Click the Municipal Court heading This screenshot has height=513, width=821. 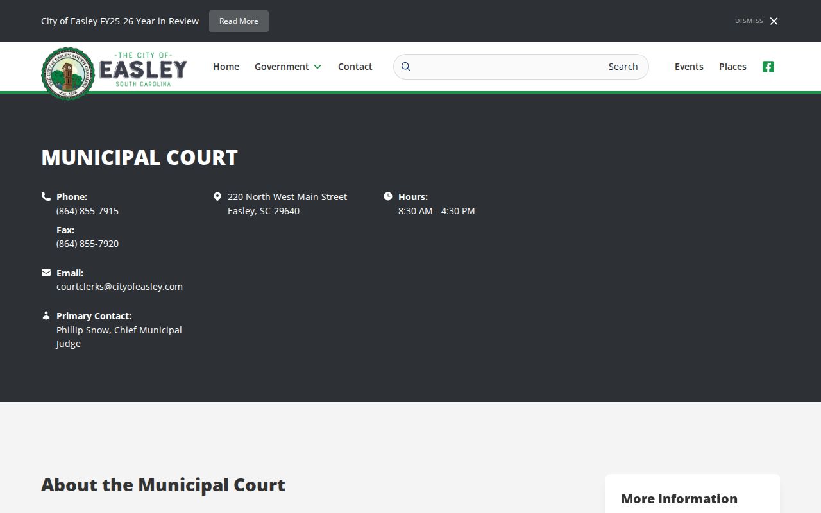139,158
